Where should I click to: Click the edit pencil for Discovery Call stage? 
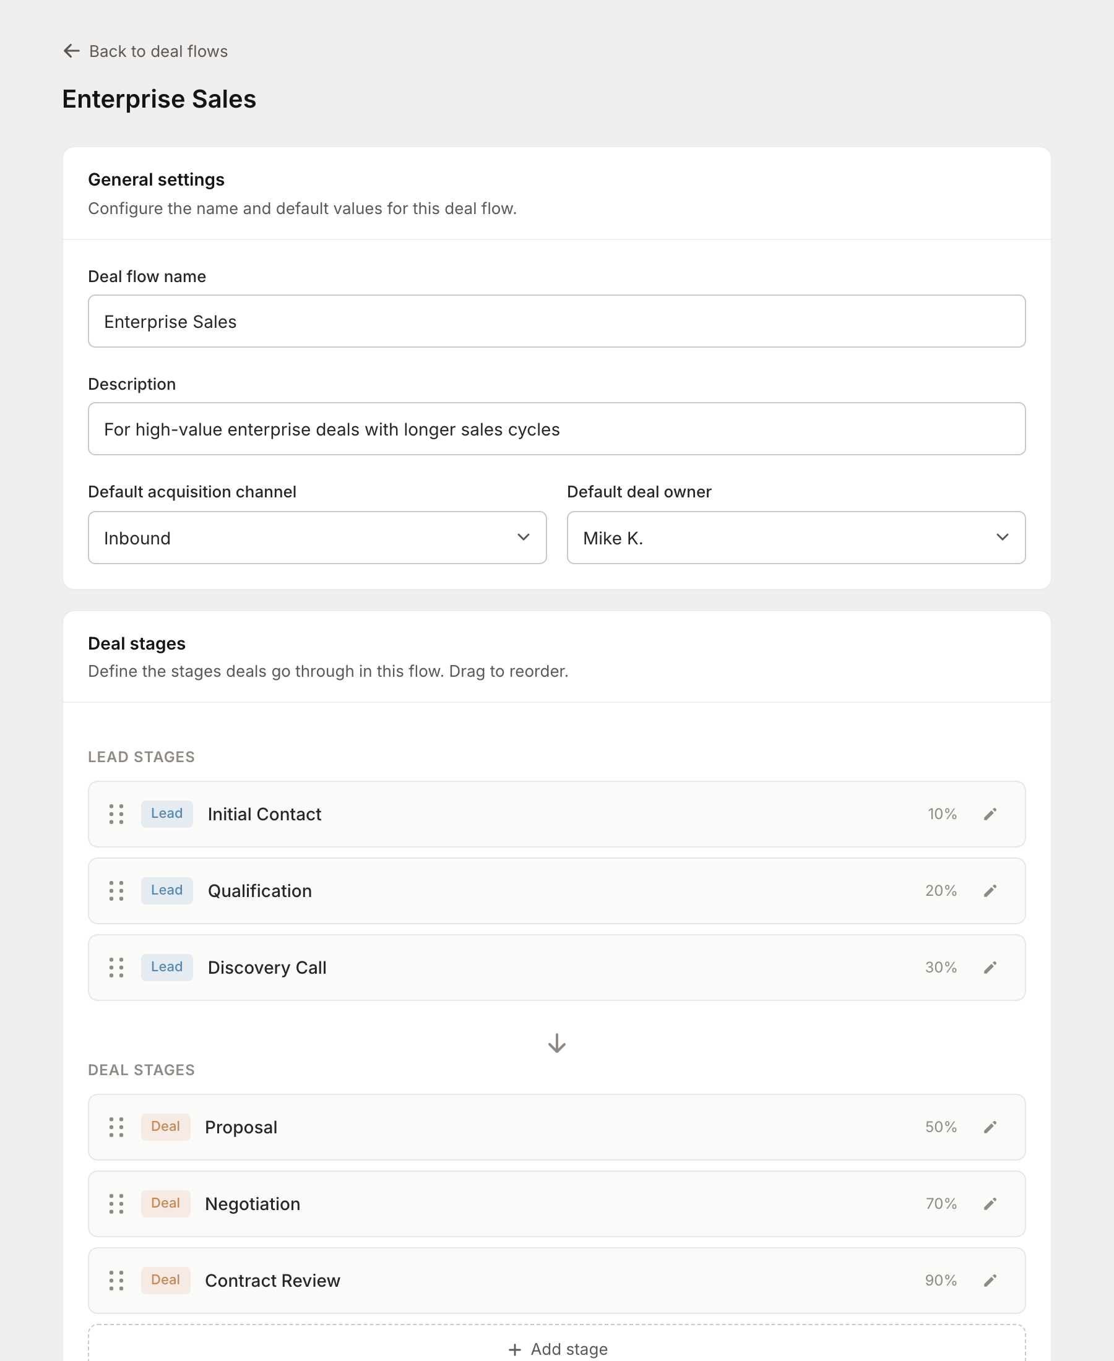tap(990, 967)
